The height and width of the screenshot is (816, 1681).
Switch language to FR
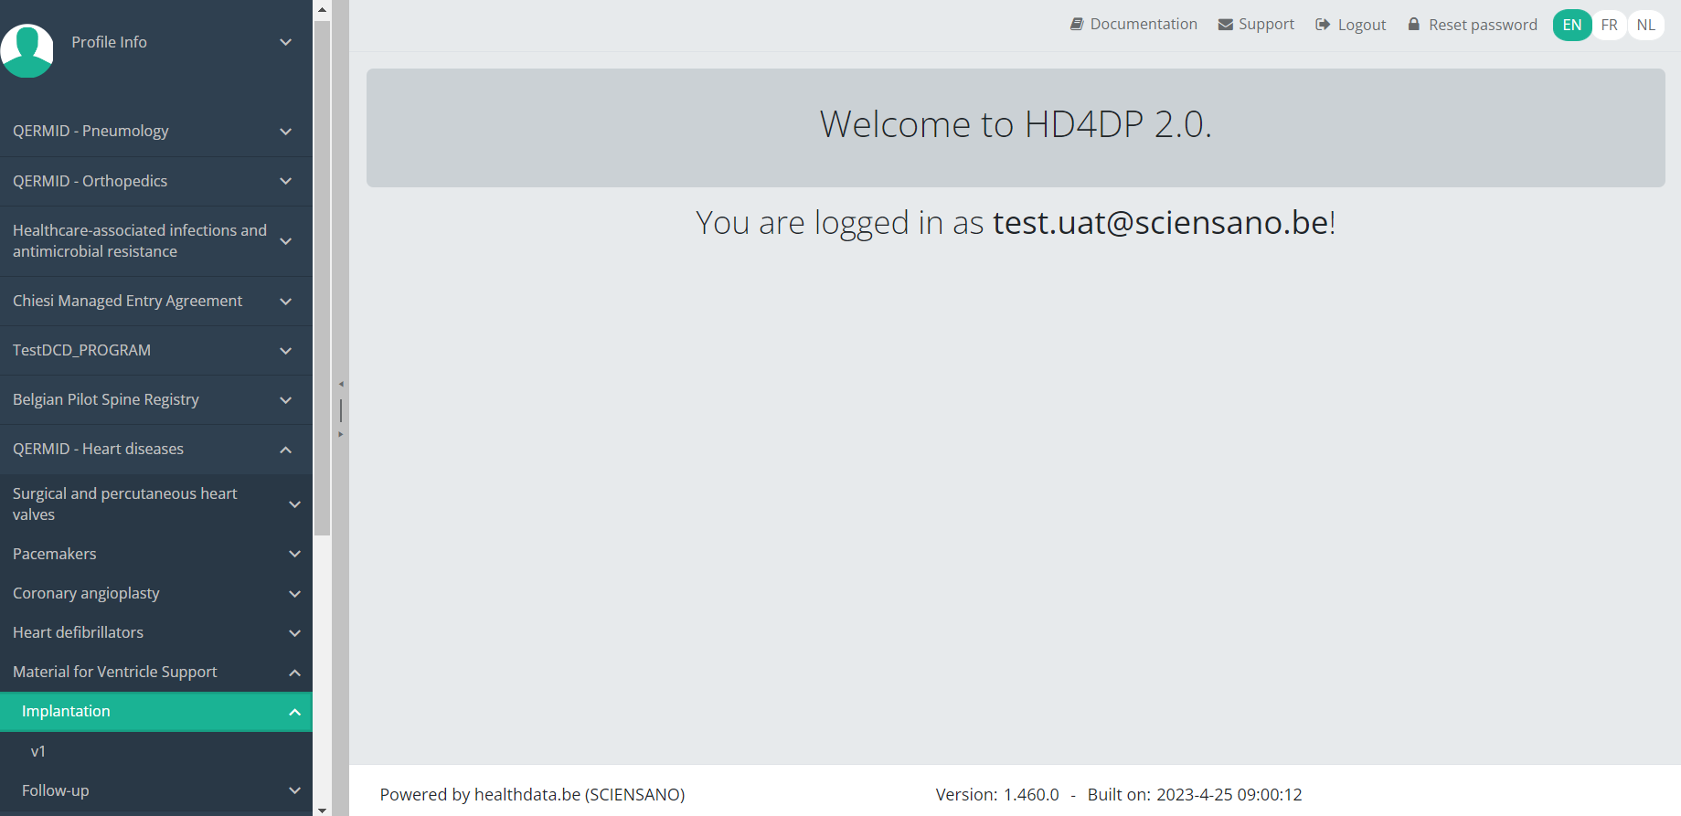point(1609,25)
